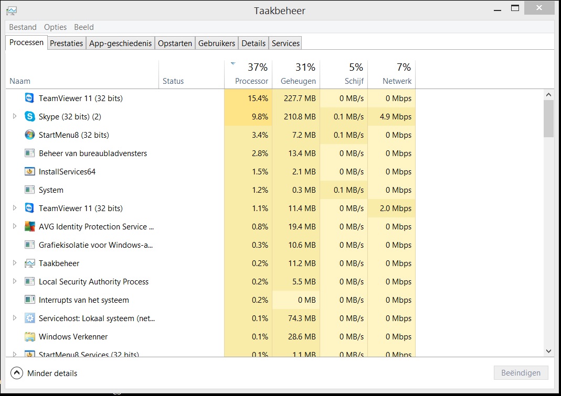Image resolution: width=561 pixels, height=396 pixels.
Task: Click the Beheer van bureaubladvensters icon
Action: coord(29,153)
